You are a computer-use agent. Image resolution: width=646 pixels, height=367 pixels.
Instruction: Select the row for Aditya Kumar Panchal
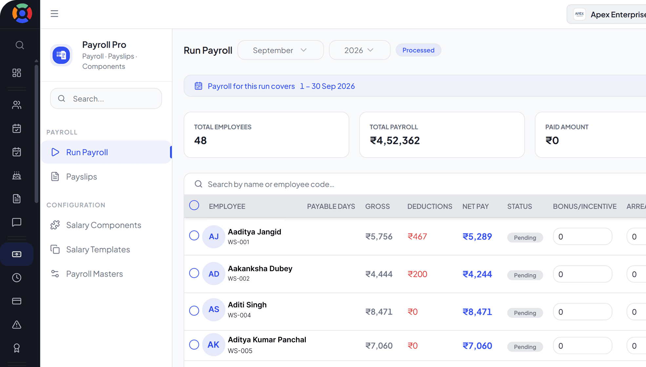194,345
